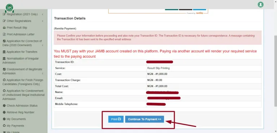Viewport: 277px width, 133px height.
Task: Go to Retrieve Reg Number
Action: point(21,112)
